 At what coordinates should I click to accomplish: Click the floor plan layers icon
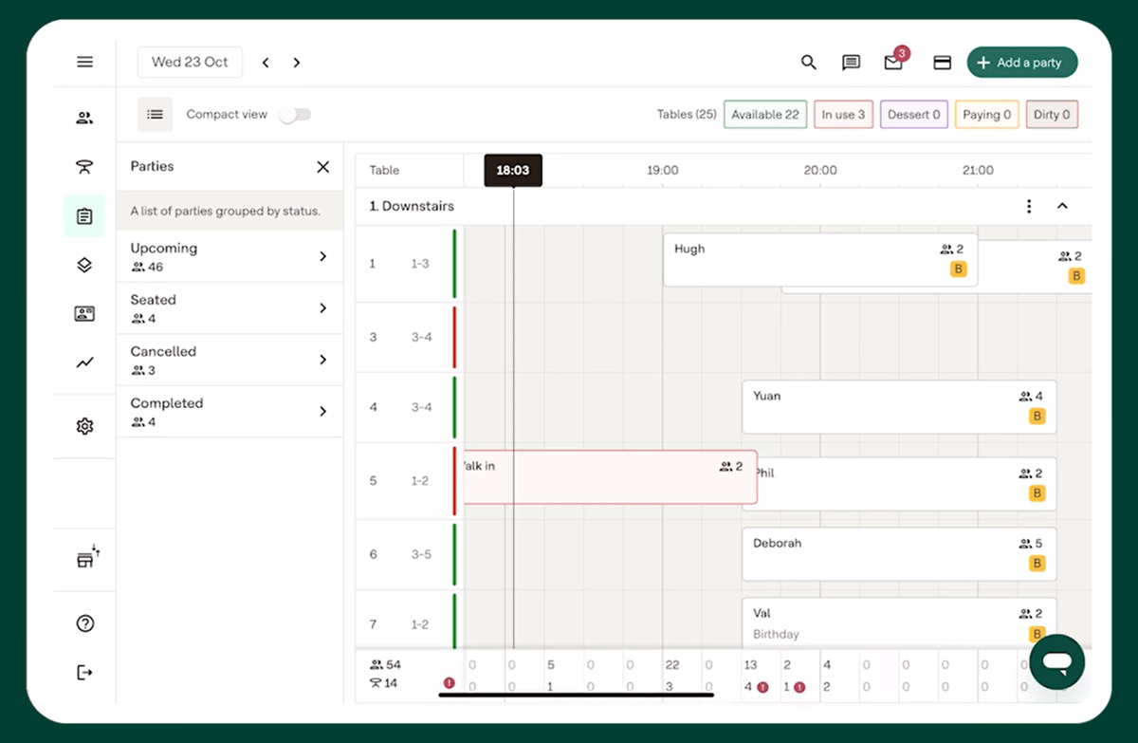[84, 265]
